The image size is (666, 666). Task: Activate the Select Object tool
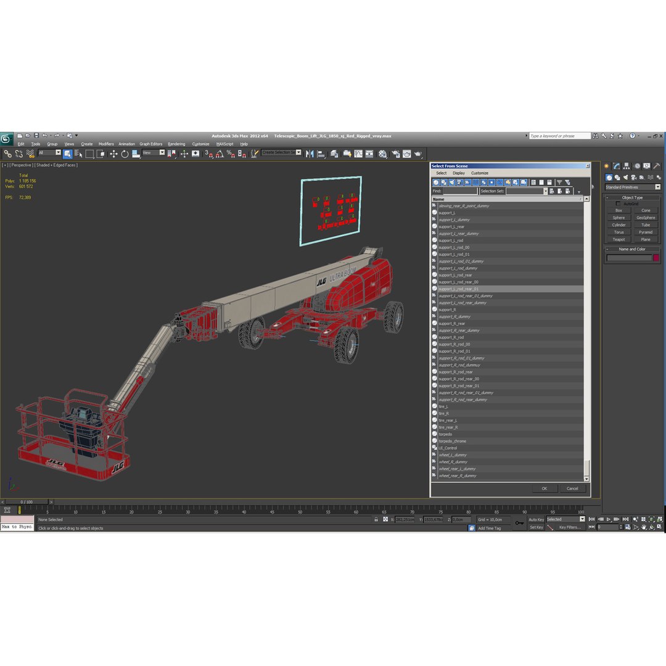[x=67, y=154]
